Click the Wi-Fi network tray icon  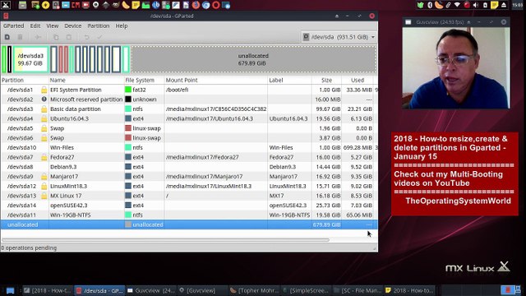tap(457, 5)
